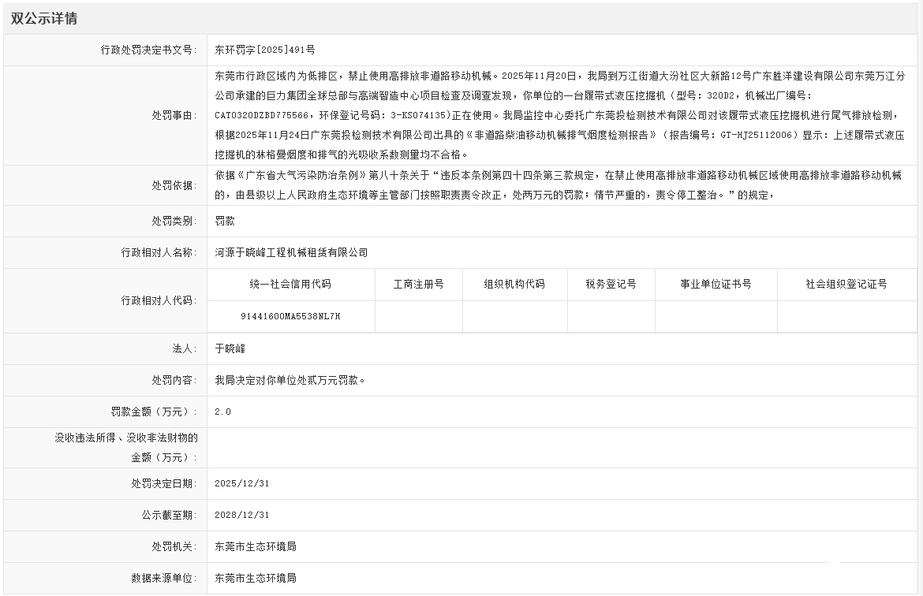The height and width of the screenshot is (596, 923).
Task: Click the 双公示详情 panel heading
Action: coord(44,19)
